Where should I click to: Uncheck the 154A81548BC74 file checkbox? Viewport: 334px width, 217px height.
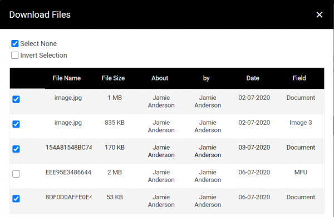pos(16,149)
